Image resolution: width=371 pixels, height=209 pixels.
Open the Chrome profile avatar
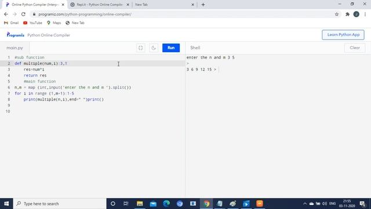click(357, 14)
